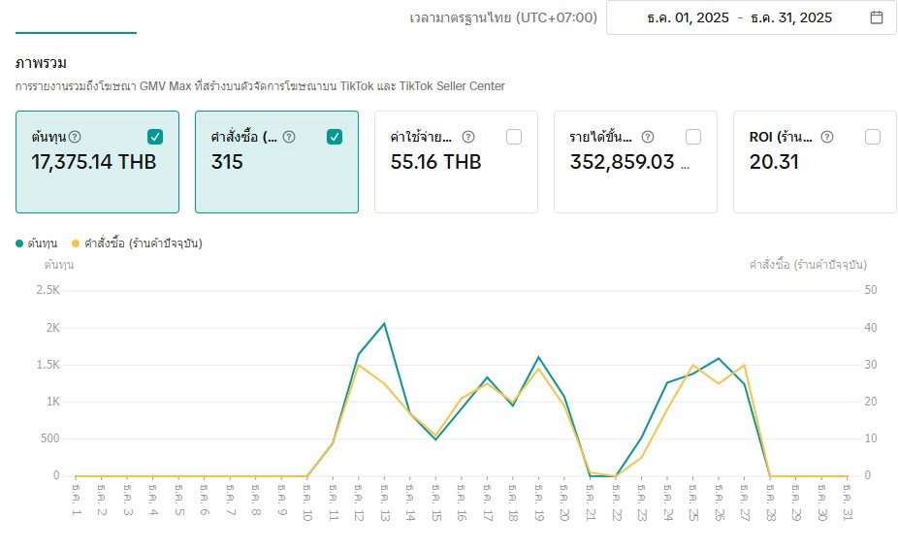Screen dimensions: 898x550
Task: Uncheck the ต้นทุน metric checkbox
Action: [155, 137]
